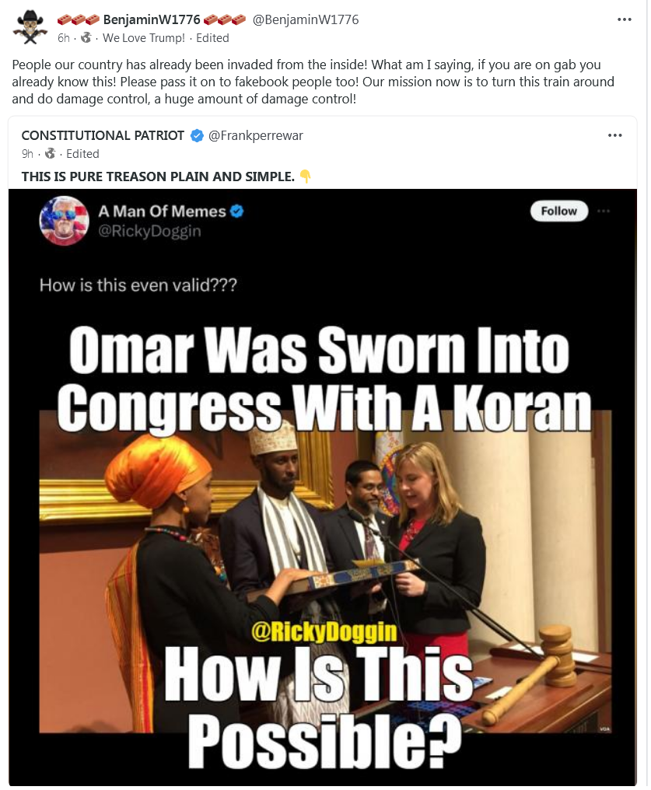
Task: Click the Follow button in the embedded tweet
Action: pos(558,211)
